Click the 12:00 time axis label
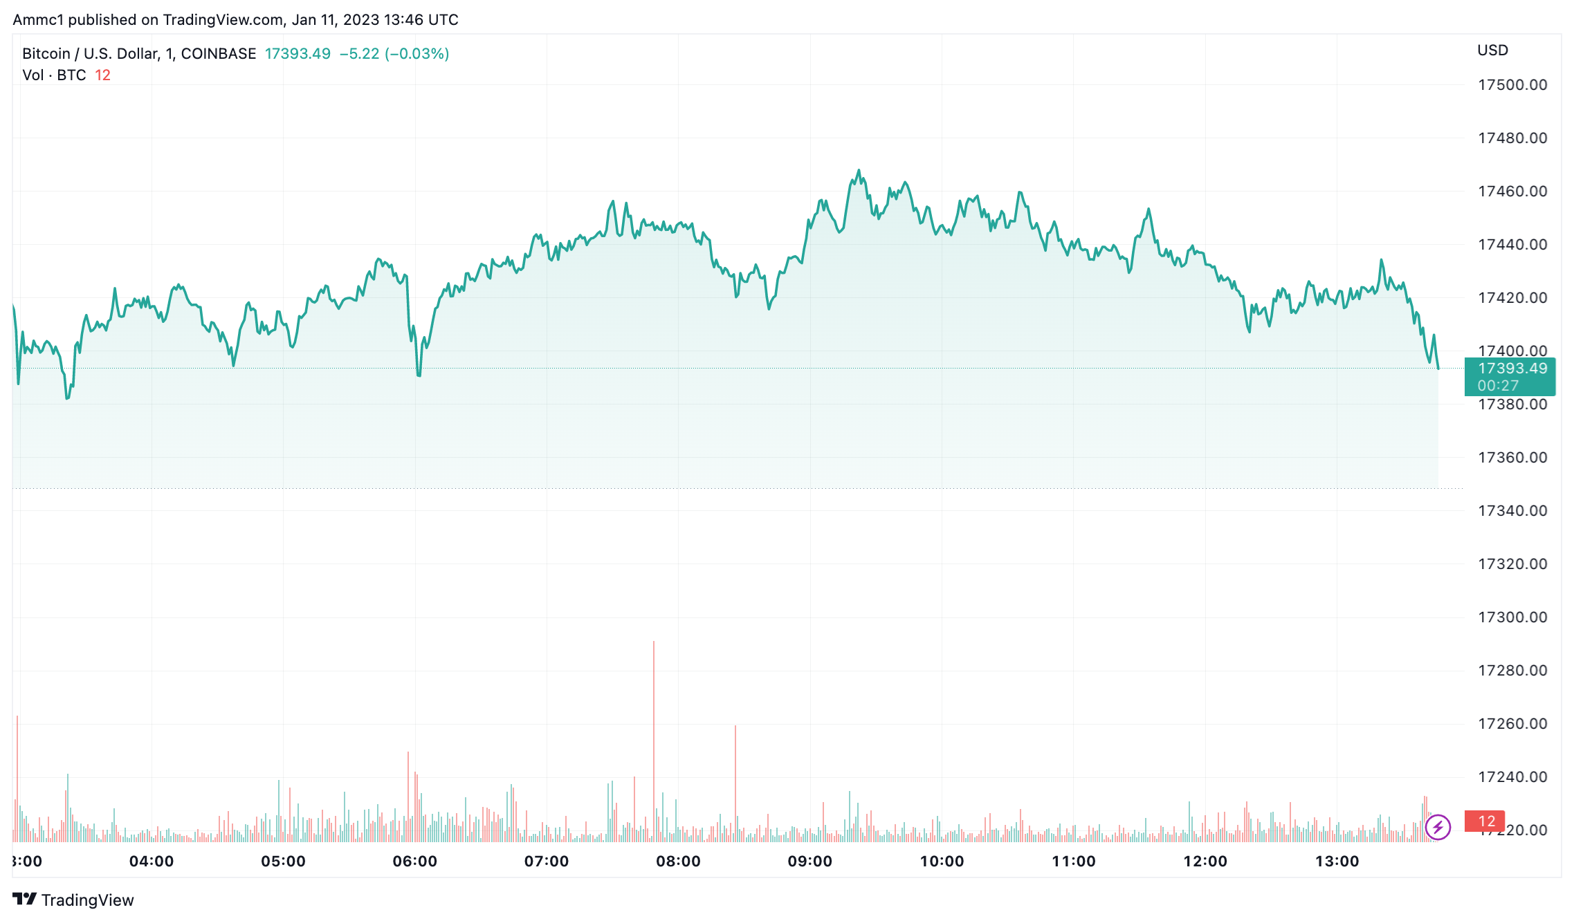Screen dimensions: 1574x921 (1205, 862)
